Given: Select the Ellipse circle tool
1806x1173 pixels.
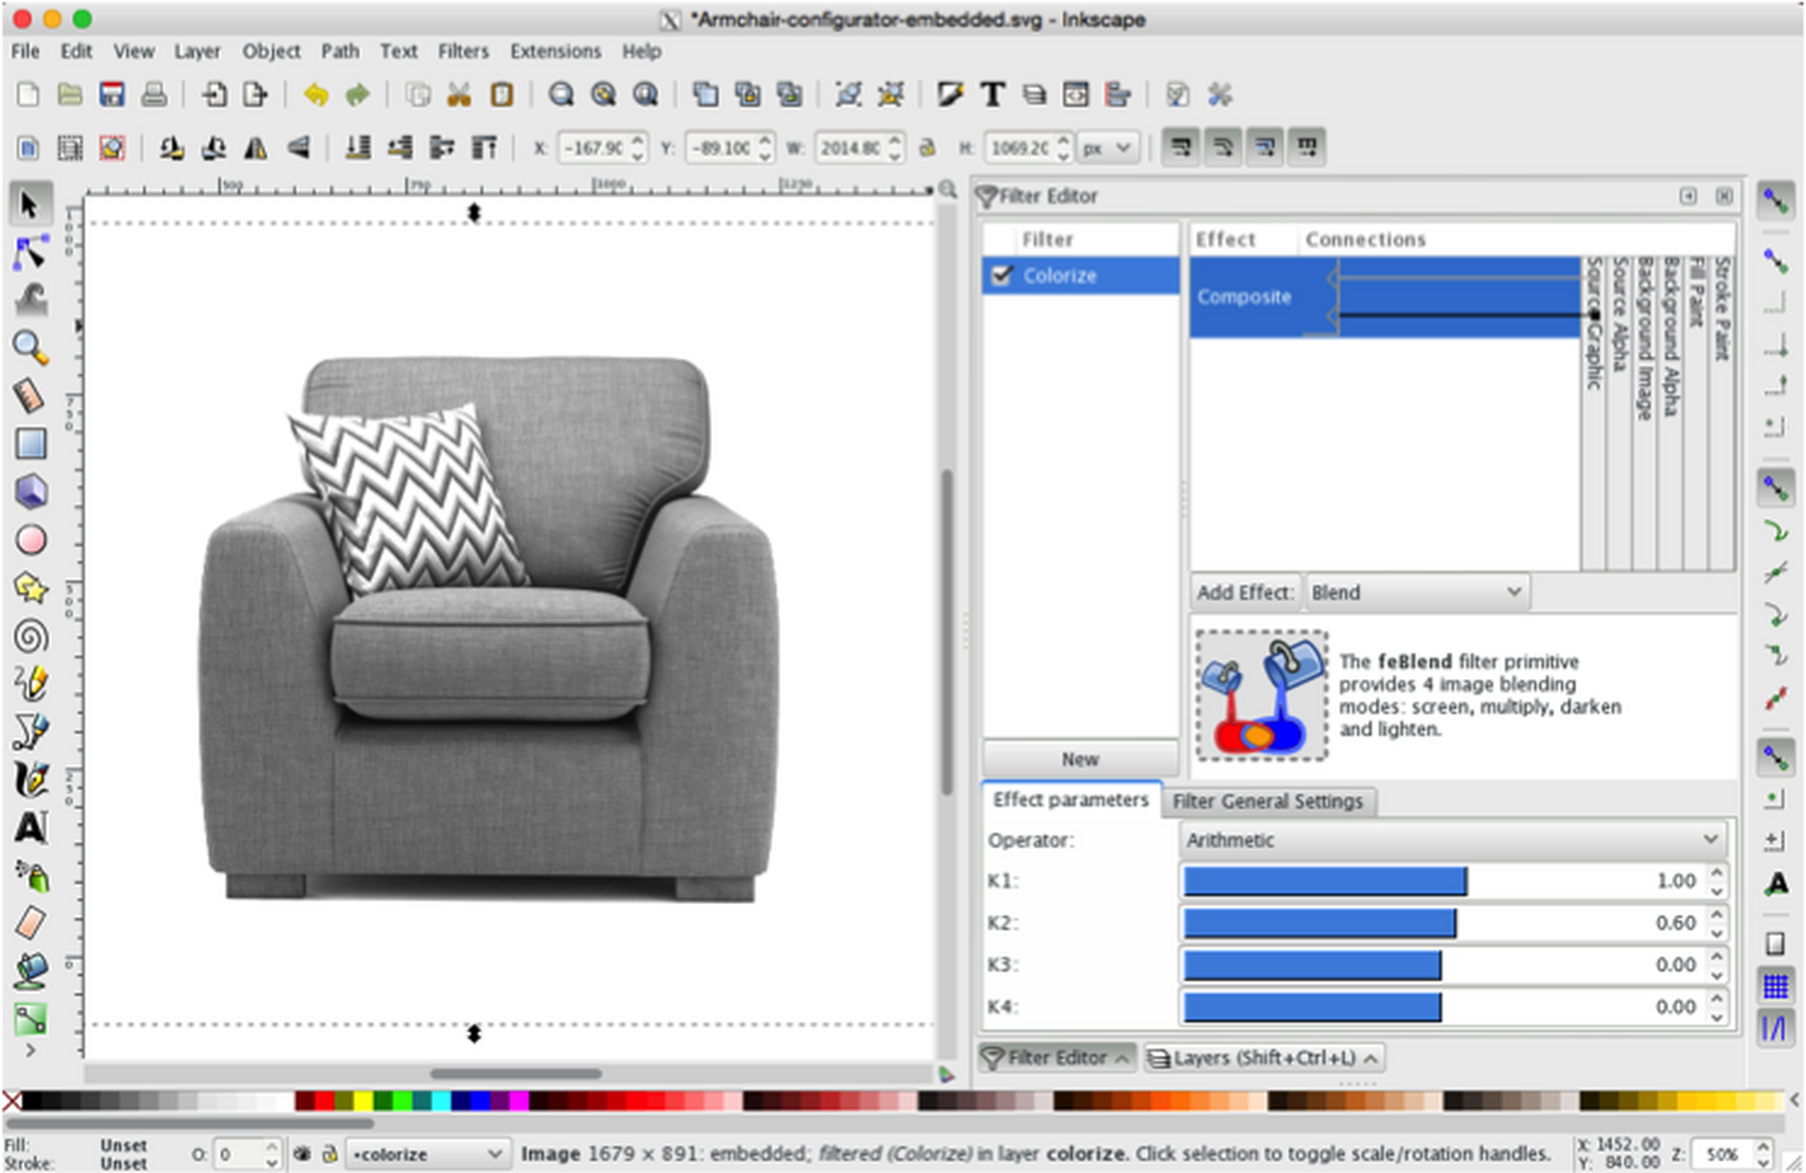Looking at the screenshot, I should click(30, 540).
